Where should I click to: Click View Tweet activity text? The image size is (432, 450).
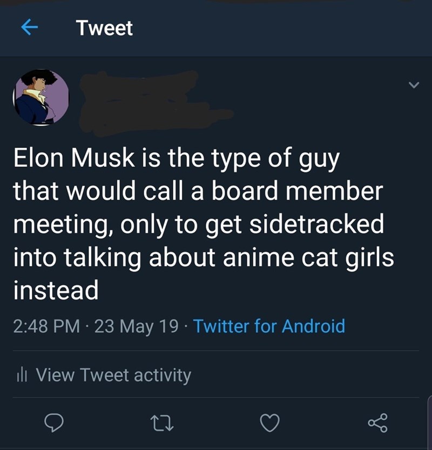coord(113,374)
